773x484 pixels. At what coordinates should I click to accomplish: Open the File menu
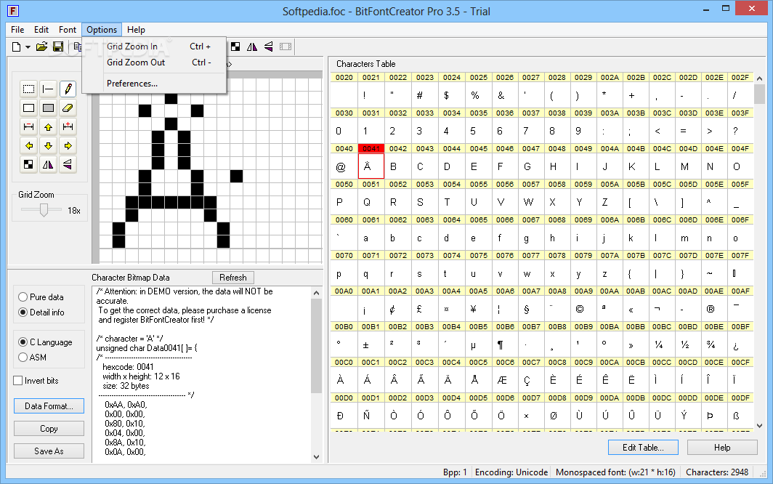17,30
